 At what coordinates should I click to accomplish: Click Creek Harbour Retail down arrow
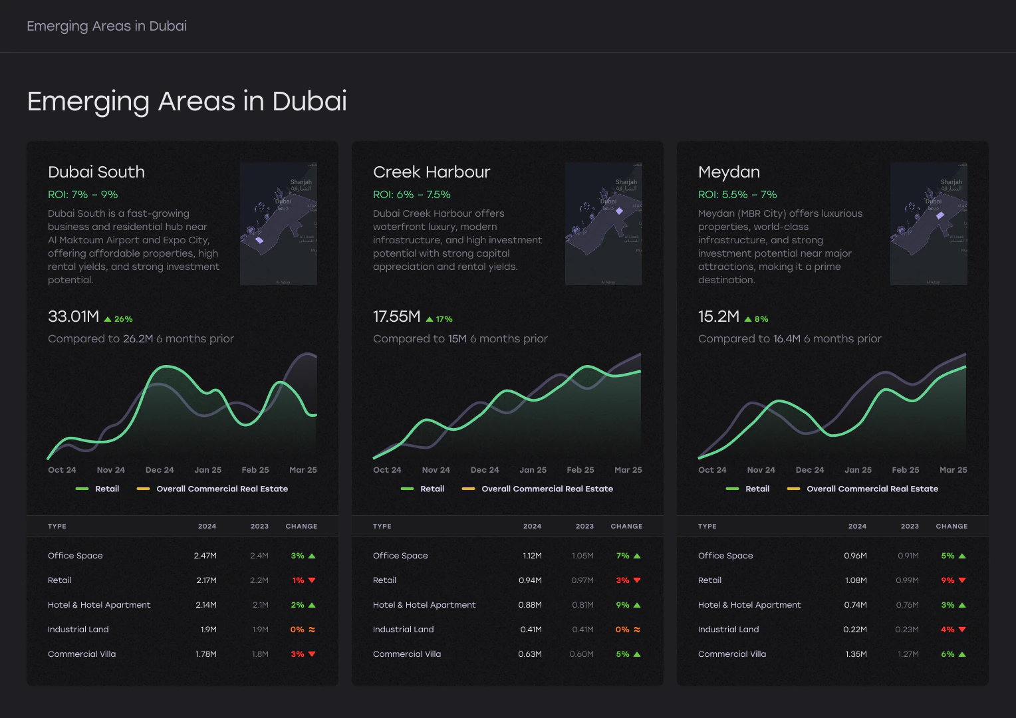point(637,580)
